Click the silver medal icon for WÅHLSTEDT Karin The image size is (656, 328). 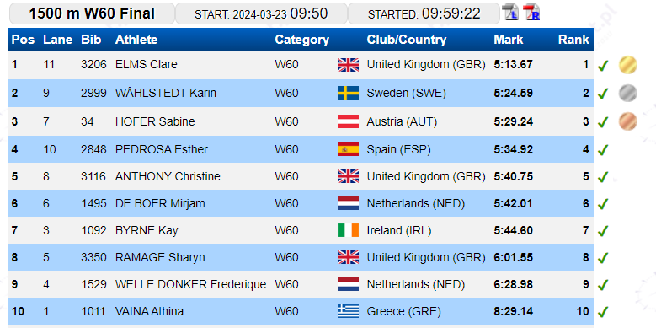(627, 93)
